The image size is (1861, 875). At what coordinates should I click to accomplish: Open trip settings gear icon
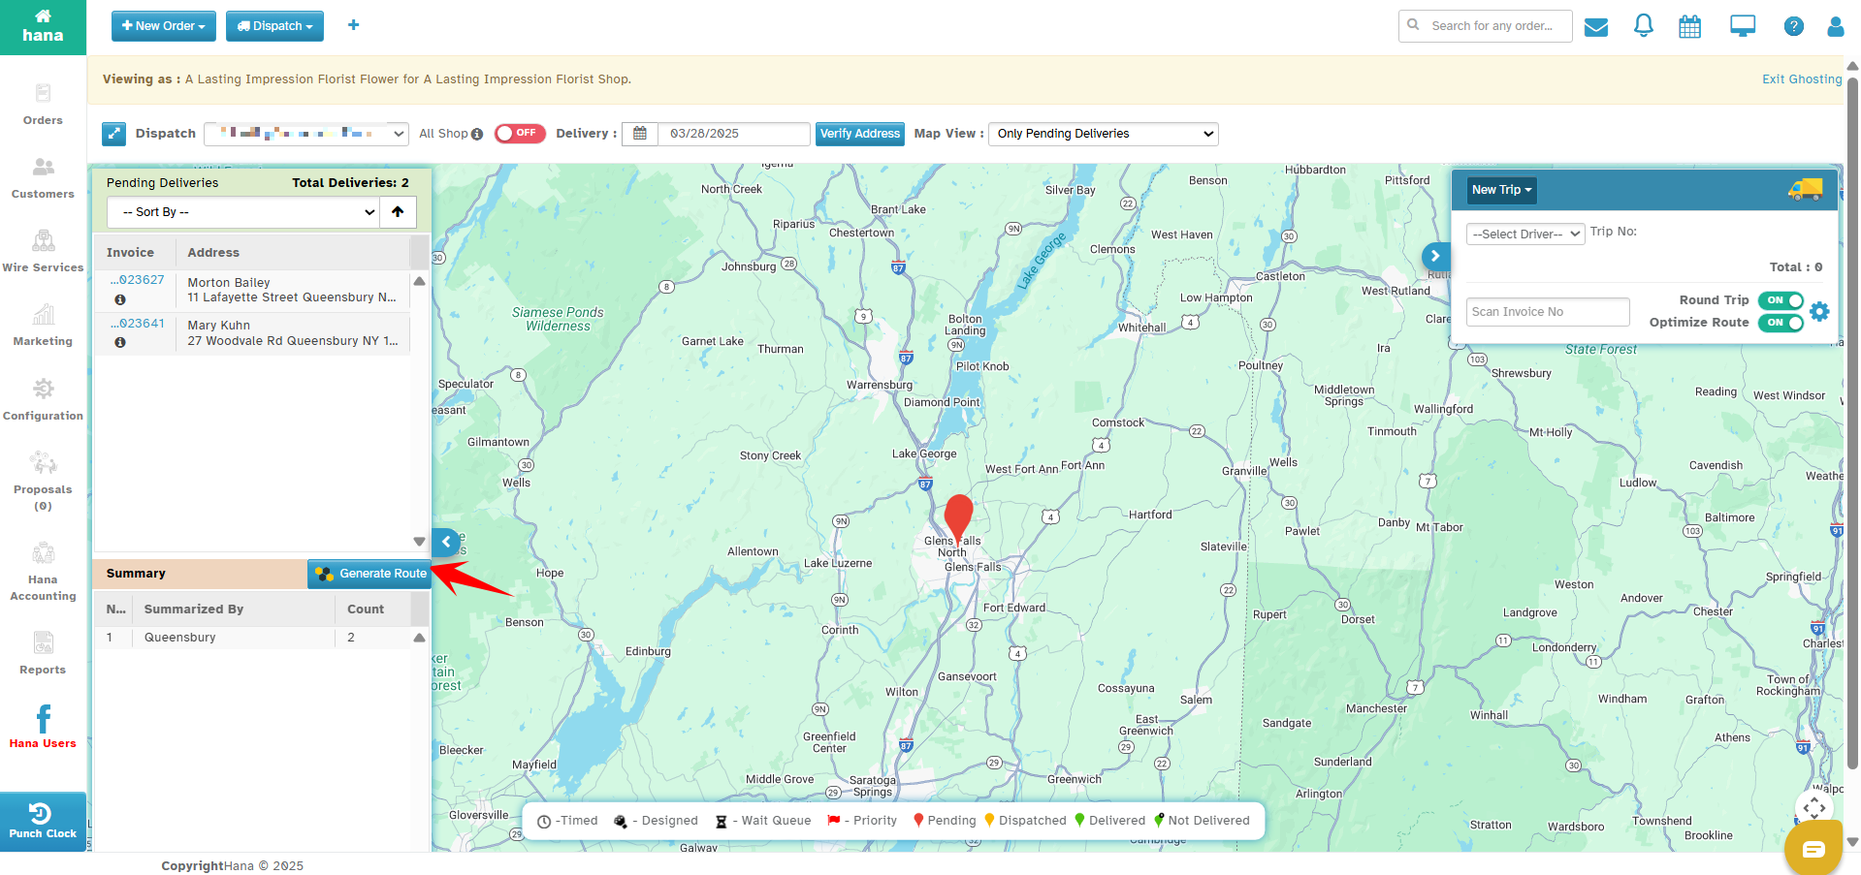click(x=1820, y=311)
